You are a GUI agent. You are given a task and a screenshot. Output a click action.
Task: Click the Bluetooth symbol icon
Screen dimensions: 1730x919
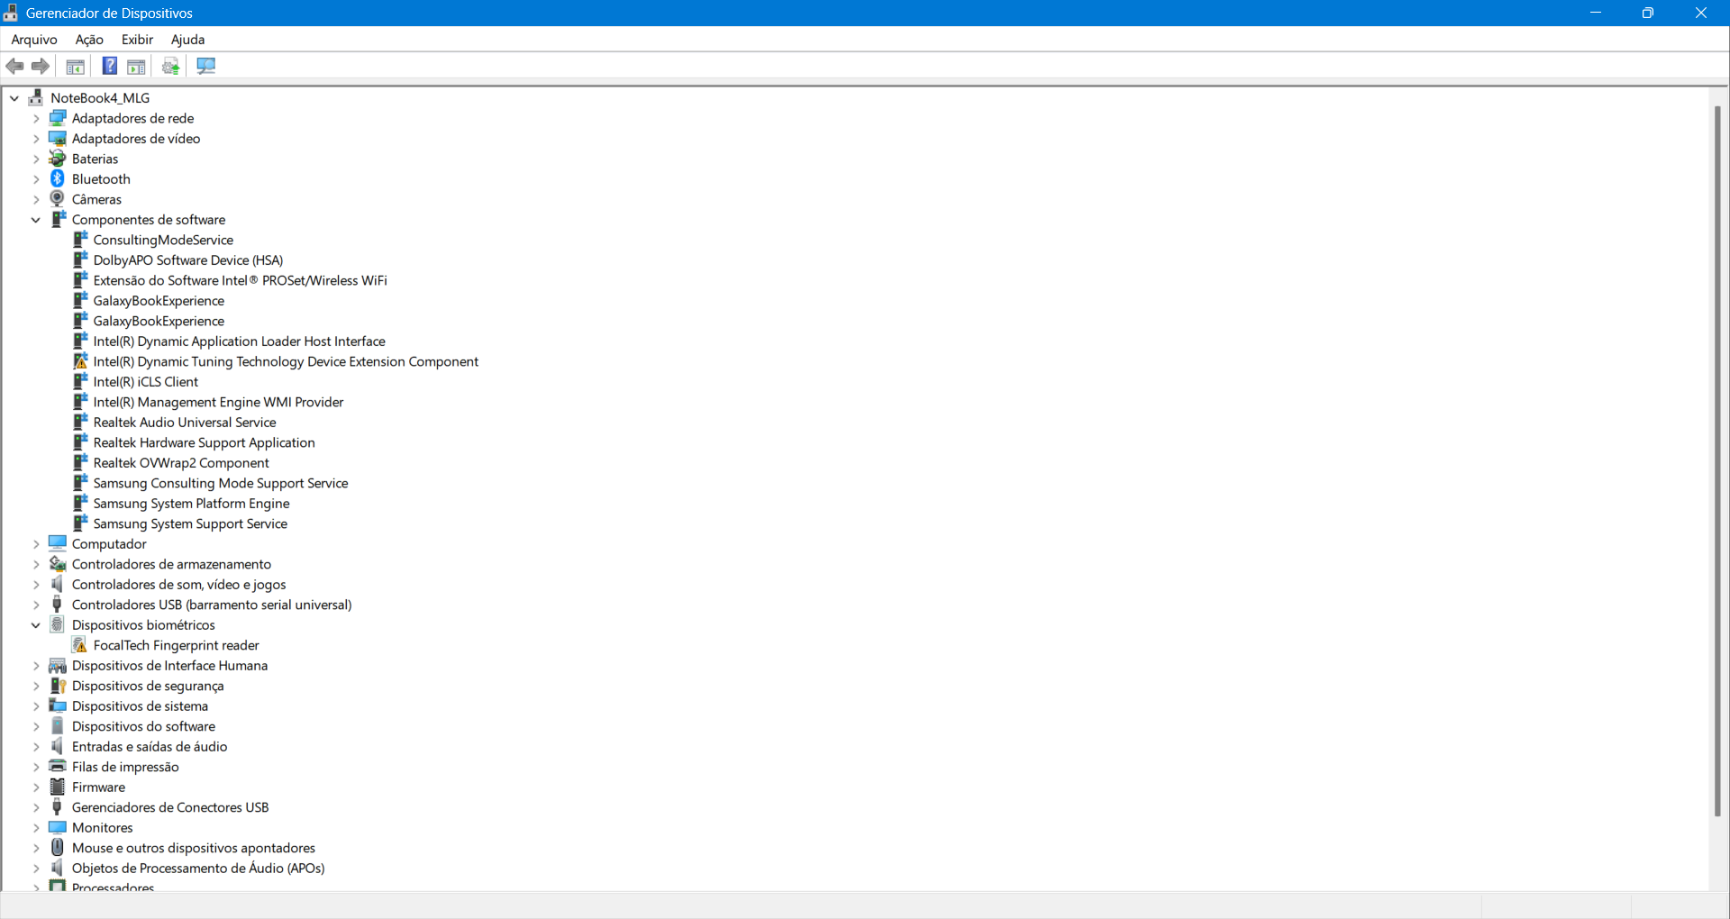click(x=58, y=178)
